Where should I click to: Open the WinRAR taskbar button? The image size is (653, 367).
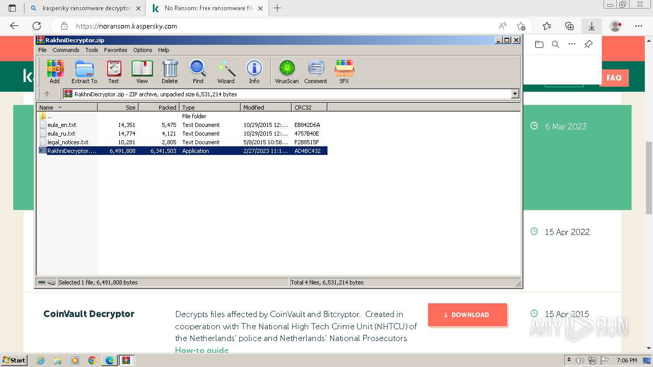126,360
